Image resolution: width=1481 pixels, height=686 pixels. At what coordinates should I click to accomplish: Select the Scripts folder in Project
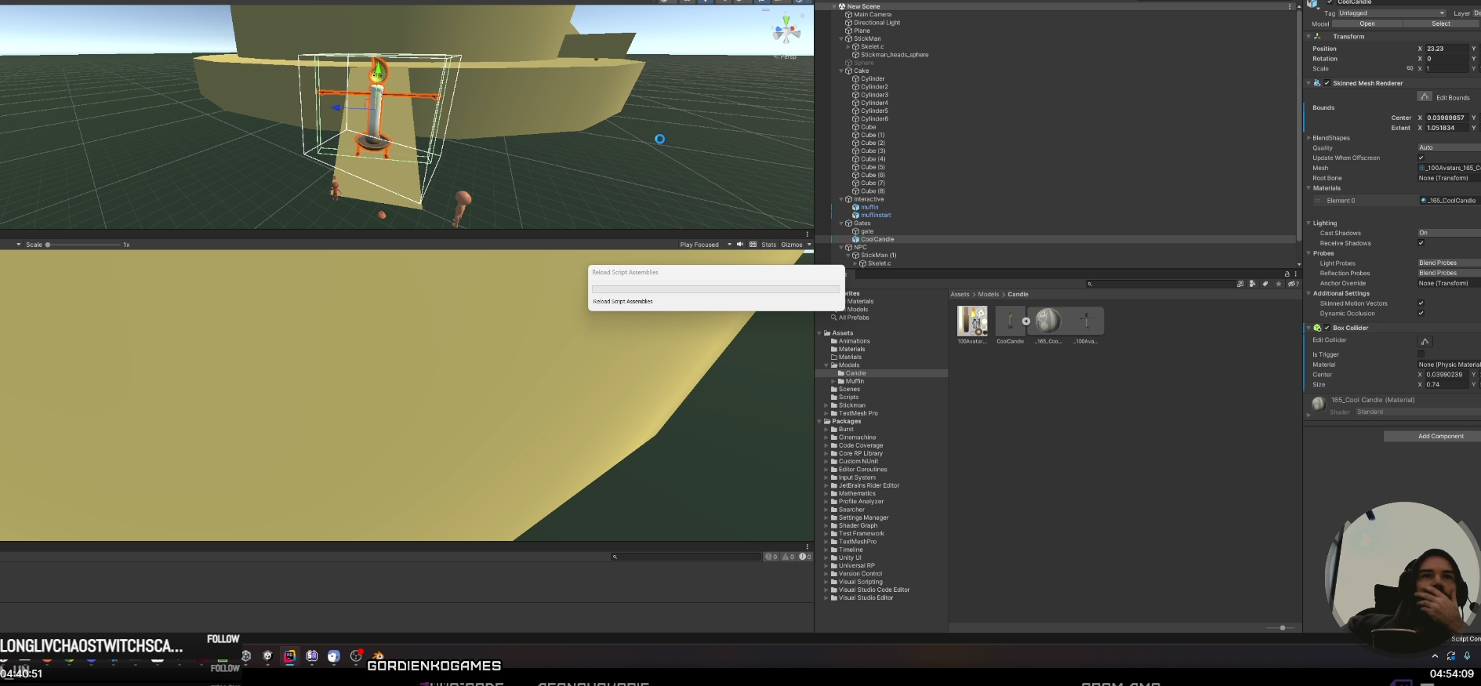[x=848, y=397]
